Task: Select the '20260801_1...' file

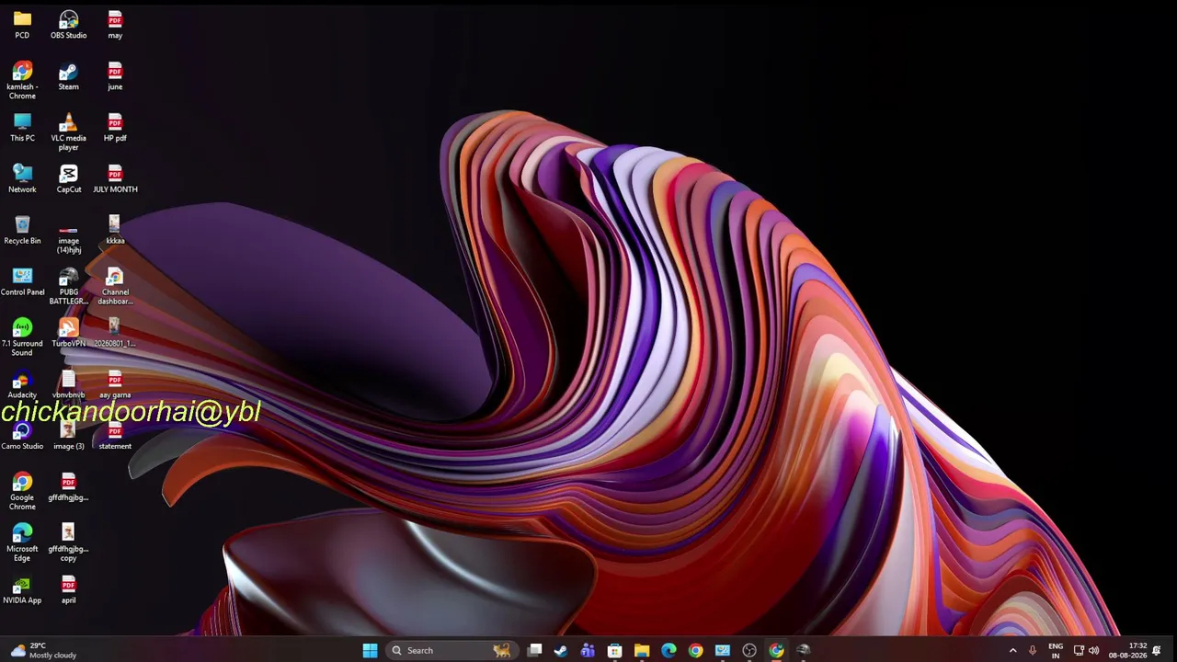Action: click(x=115, y=334)
